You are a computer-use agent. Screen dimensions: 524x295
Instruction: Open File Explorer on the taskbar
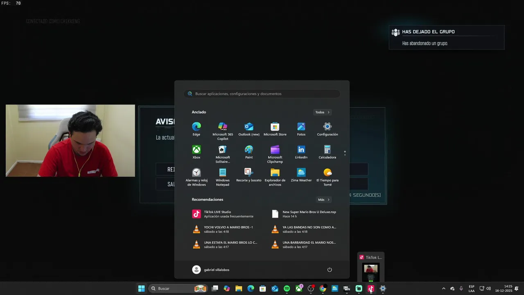239,288
